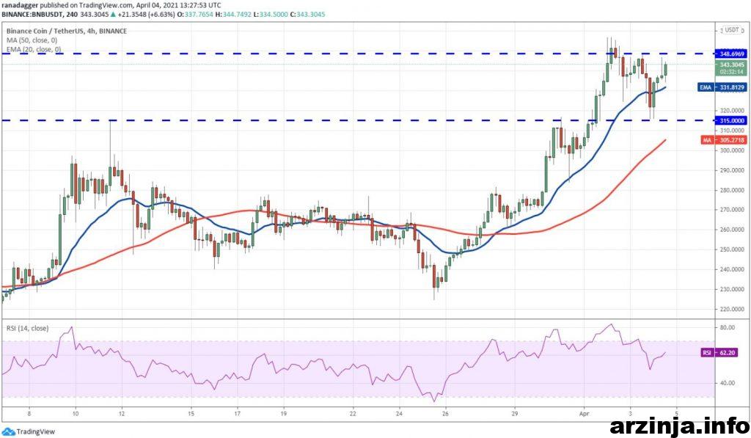Click the 22 date axis label

pos(353,413)
